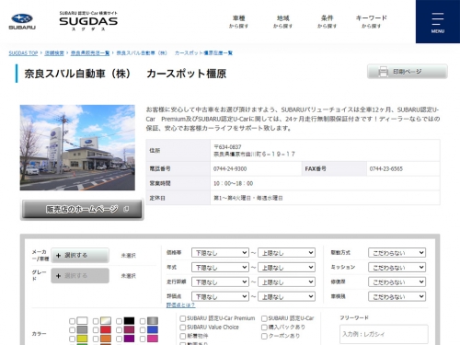Open the 車種から探す navigation item
The height and width of the screenshot is (345, 460).
[238, 21]
